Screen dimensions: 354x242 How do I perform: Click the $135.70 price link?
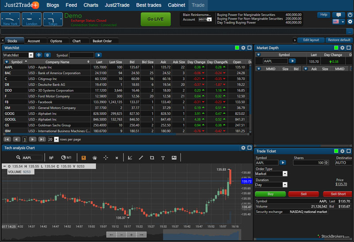(341, 184)
